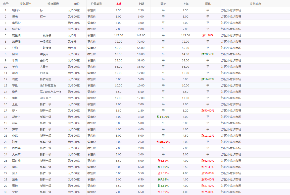The height and width of the screenshot is (195, 290).
Task: Click the 涨75.00% value for 尖椒
Action: click(x=208, y=192)
